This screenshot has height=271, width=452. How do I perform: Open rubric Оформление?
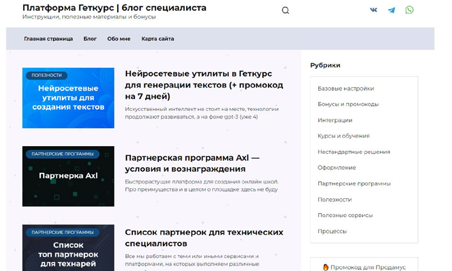point(337,168)
